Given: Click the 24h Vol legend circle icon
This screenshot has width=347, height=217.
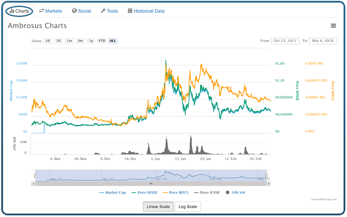Looking at the screenshot, I should click(x=228, y=193).
